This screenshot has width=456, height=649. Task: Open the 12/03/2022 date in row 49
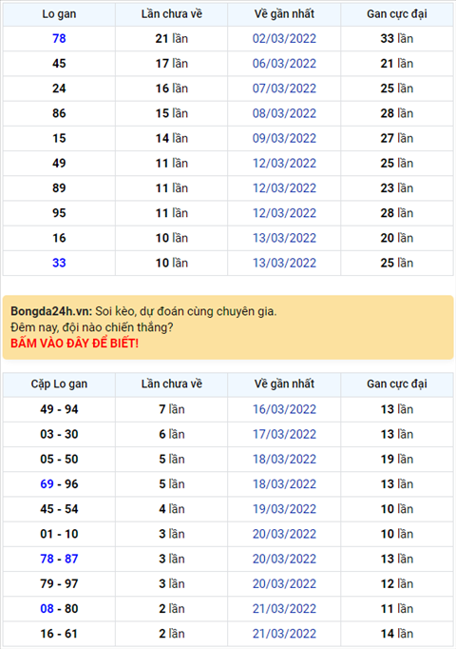tap(284, 163)
